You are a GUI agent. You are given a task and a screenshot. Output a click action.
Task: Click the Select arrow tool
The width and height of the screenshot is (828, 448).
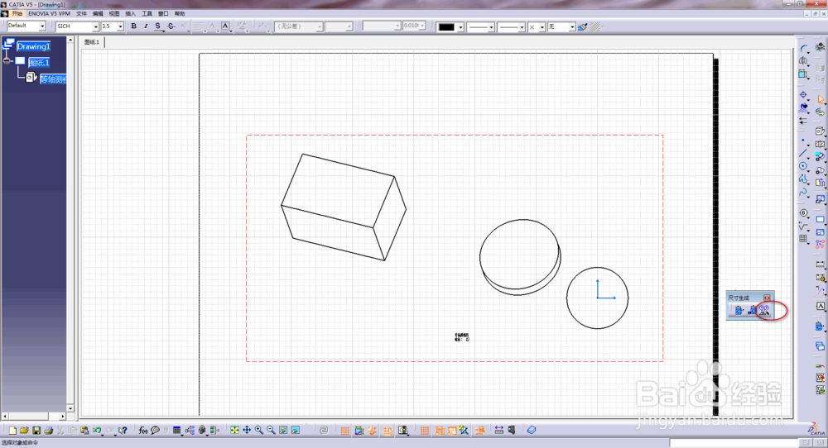pos(820,99)
